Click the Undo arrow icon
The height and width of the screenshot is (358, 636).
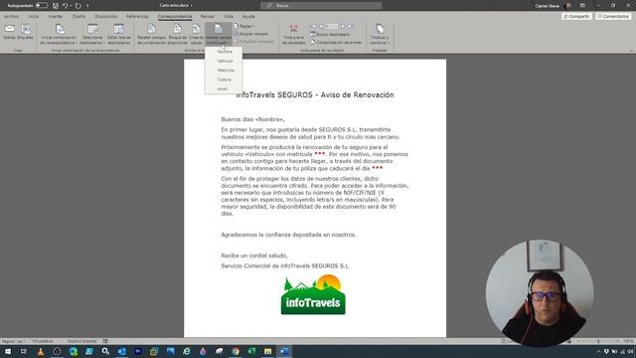click(65, 6)
